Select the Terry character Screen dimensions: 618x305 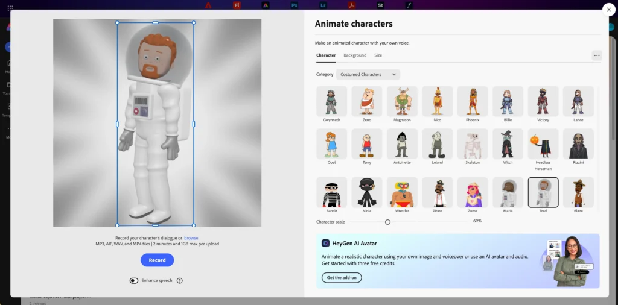pos(366,144)
